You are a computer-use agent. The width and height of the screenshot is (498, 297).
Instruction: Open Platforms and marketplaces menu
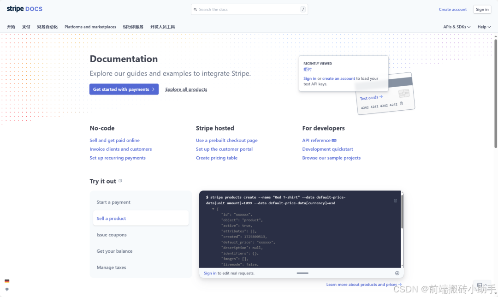click(90, 27)
